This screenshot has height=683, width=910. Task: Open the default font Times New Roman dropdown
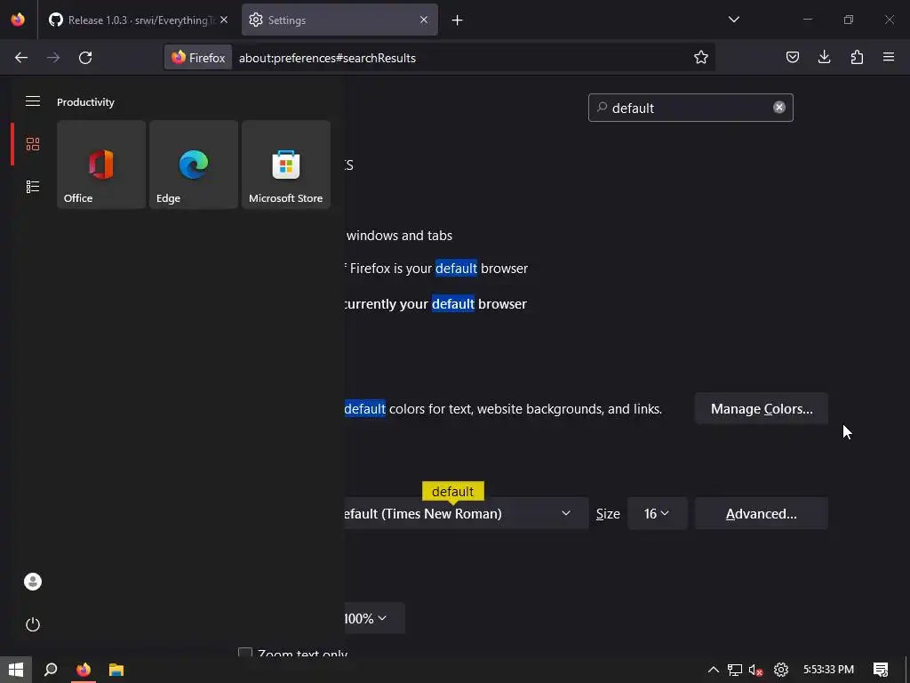[x=466, y=513]
